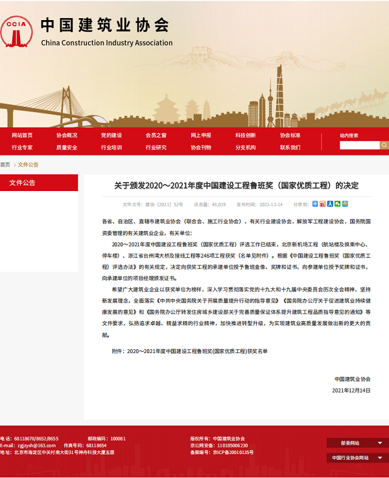Open 网站首页 in navigation bar
Viewport: 389px width, 478px height.
tap(22, 135)
